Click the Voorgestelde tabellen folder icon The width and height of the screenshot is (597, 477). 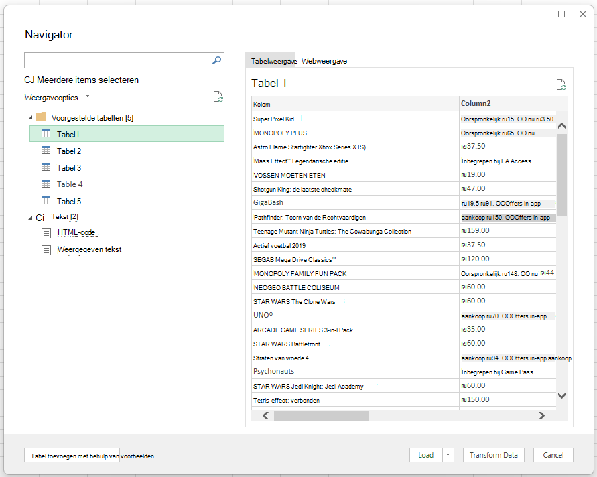40,117
